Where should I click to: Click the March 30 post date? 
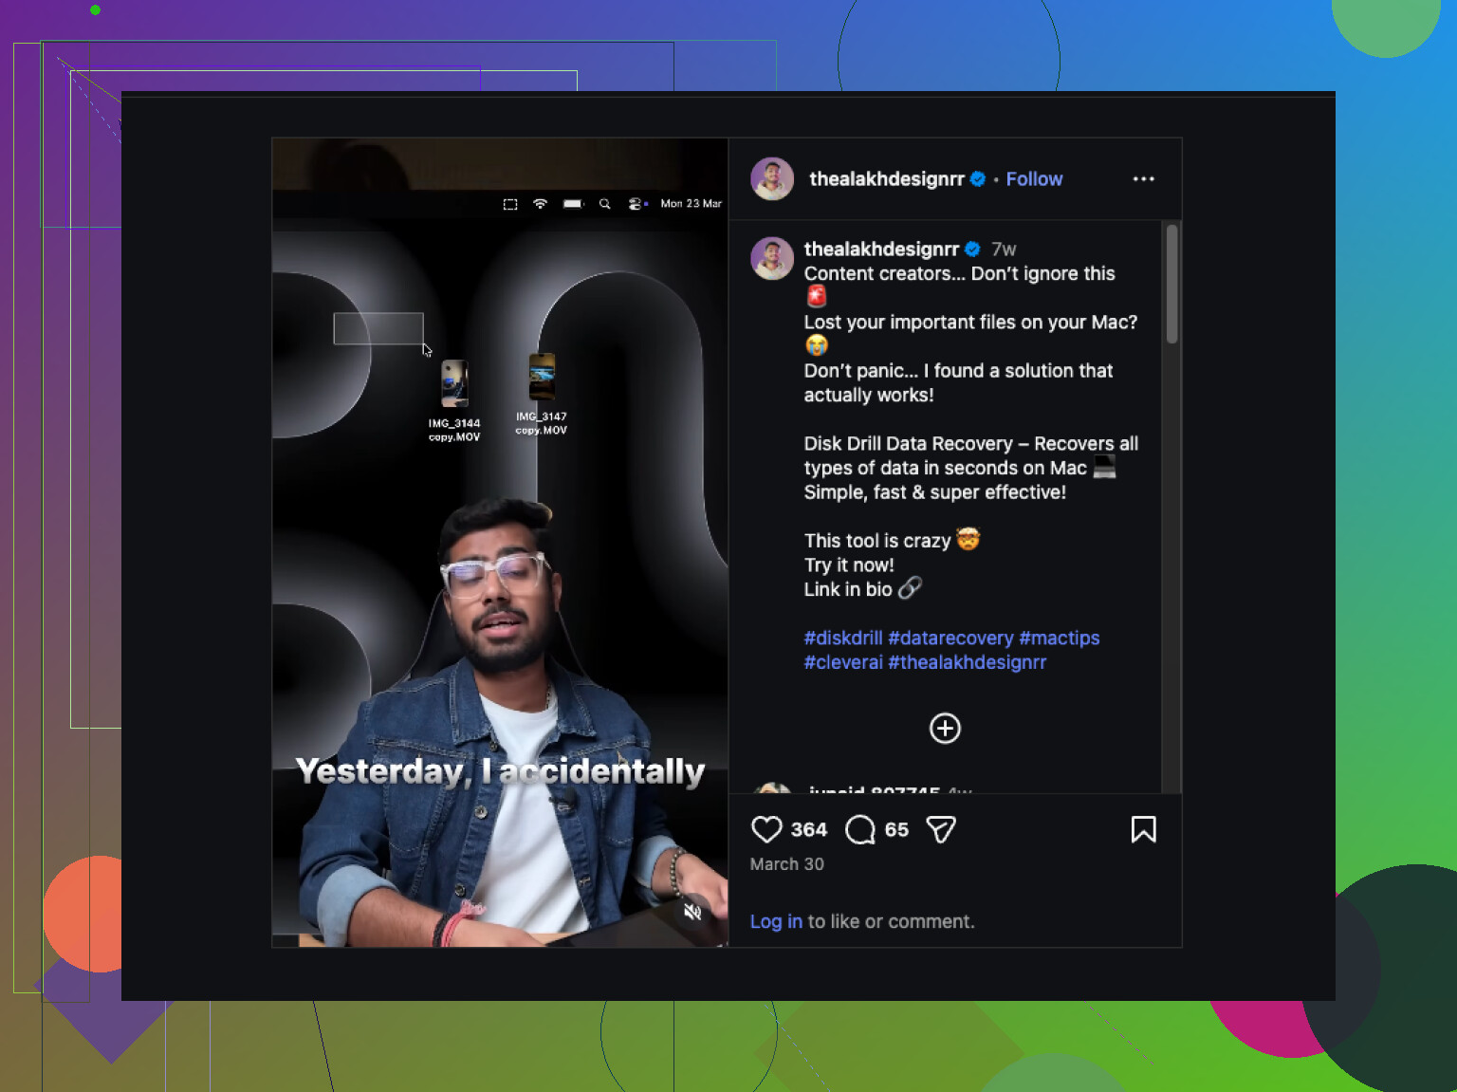point(787,864)
